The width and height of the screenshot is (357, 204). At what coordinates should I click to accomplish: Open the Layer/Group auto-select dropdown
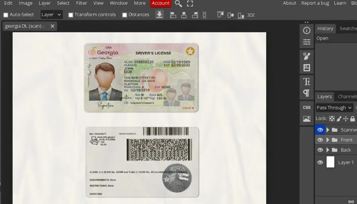click(51, 15)
